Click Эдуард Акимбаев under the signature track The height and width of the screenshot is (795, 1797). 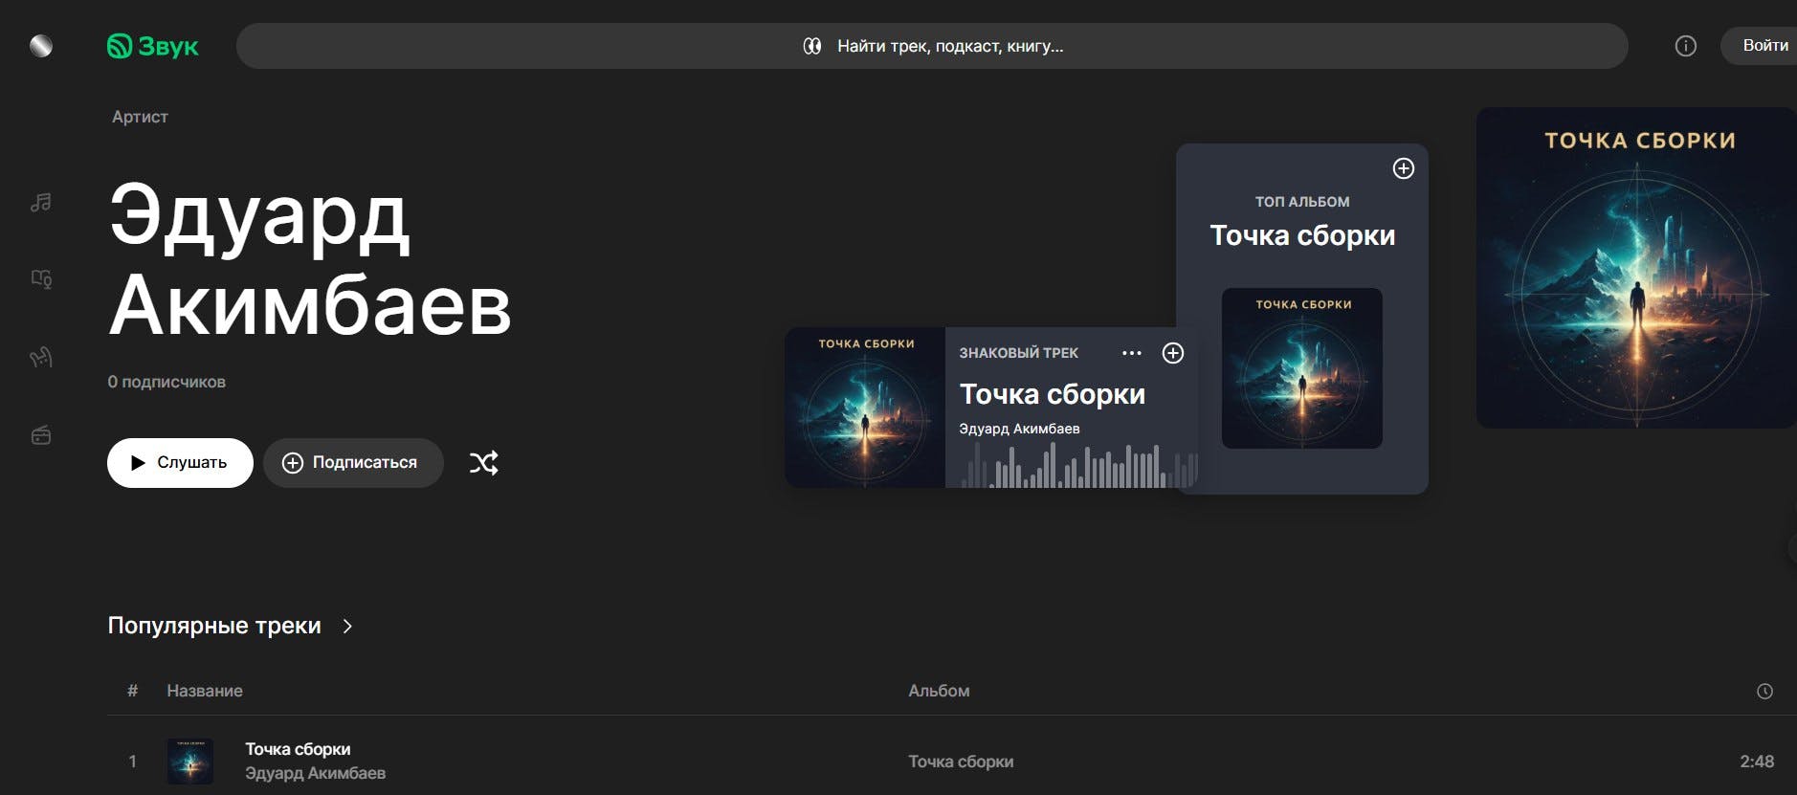click(1019, 429)
